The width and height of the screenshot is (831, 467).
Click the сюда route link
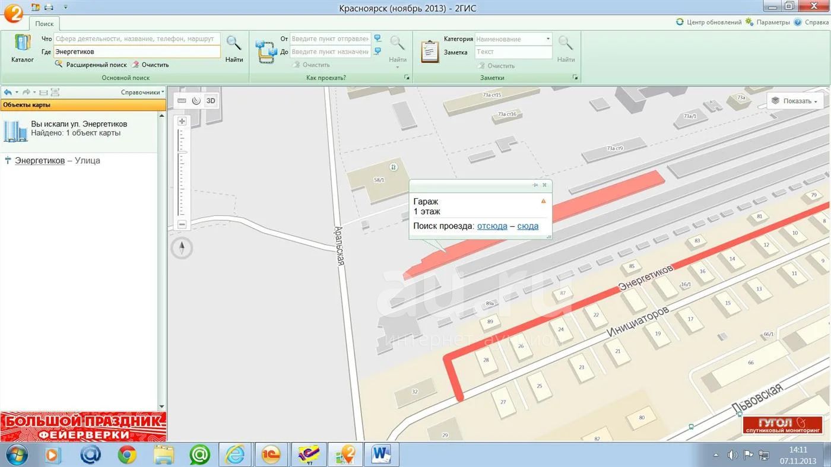tap(528, 226)
